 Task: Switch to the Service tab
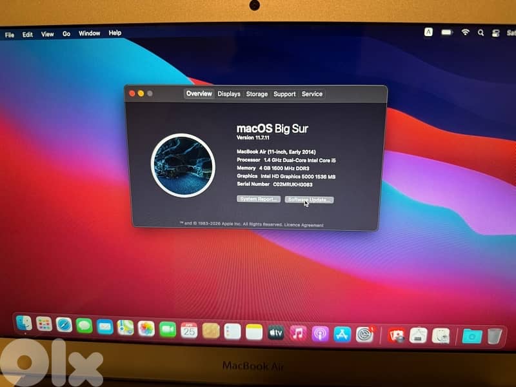coord(312,94)
